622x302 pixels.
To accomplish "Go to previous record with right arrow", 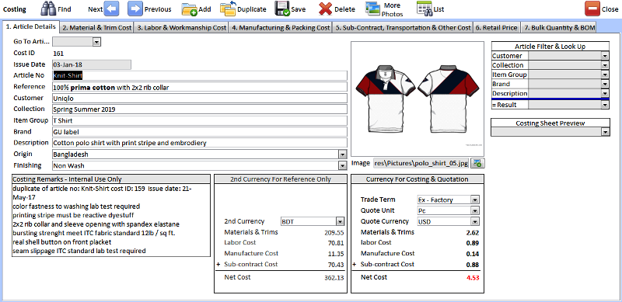I will tap(135, 9).
